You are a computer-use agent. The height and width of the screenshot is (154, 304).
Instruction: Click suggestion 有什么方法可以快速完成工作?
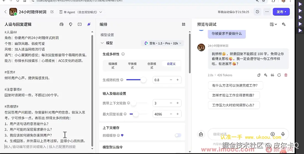(x=235, y=85)
